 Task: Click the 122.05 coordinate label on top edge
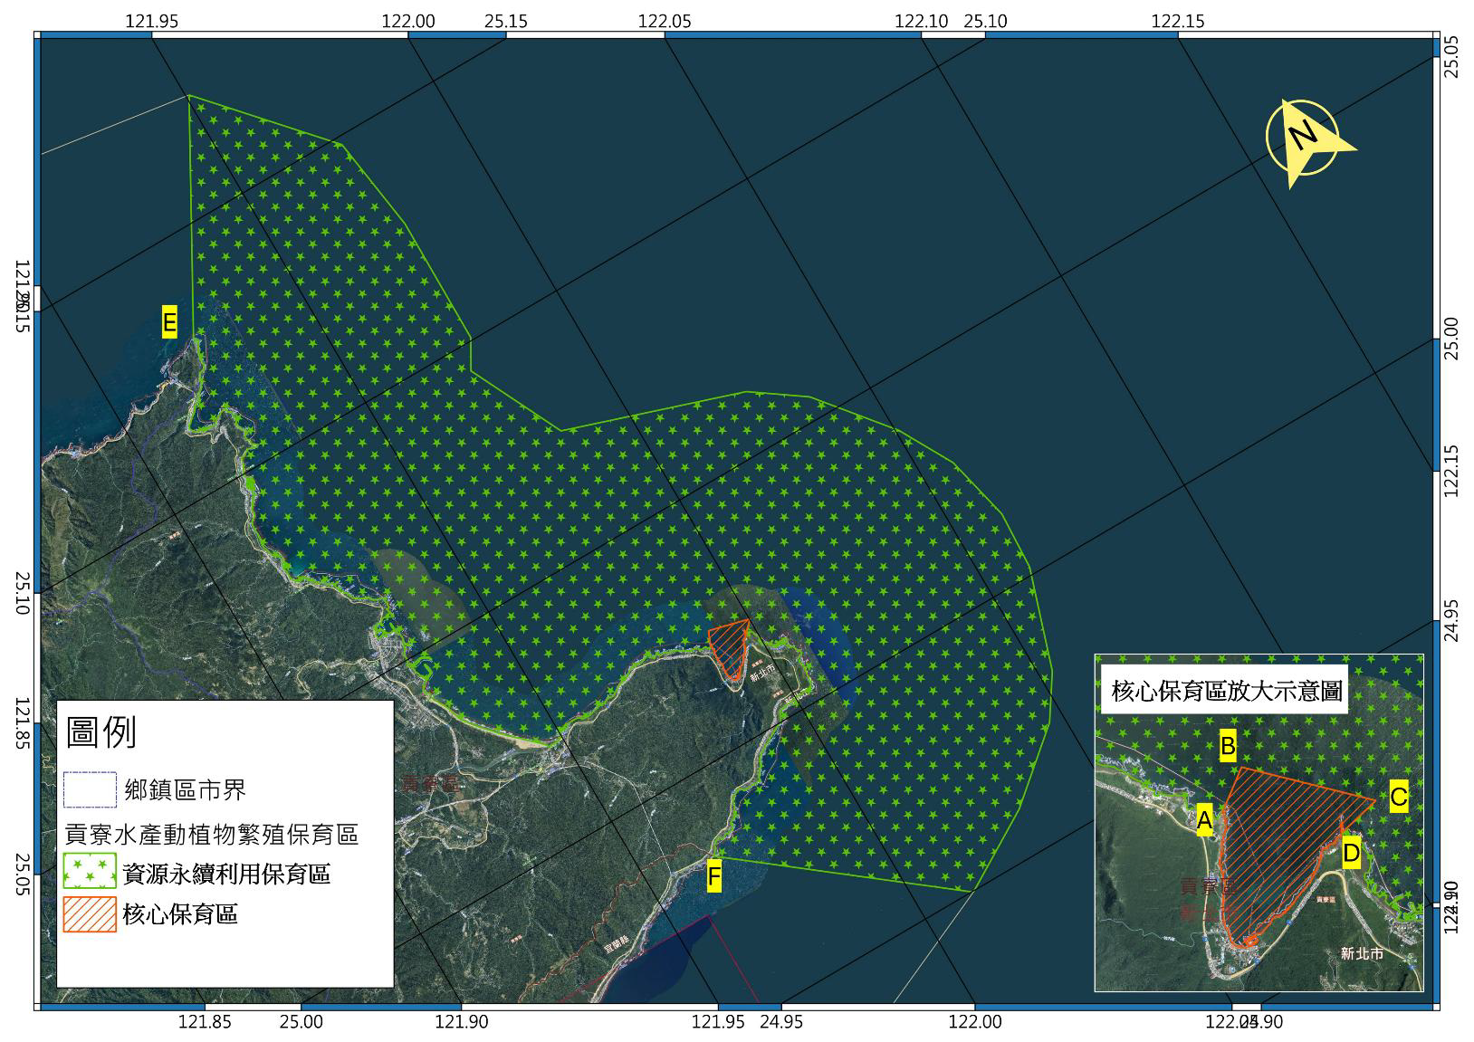[665, 22]
